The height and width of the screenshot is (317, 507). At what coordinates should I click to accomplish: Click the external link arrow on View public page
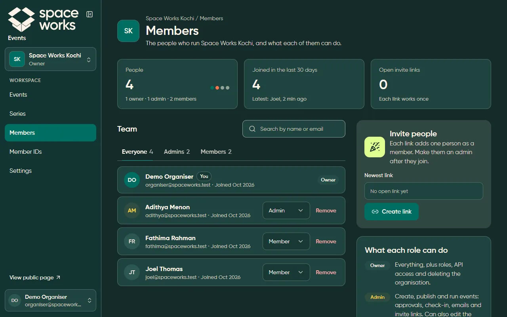coord(58,277)
